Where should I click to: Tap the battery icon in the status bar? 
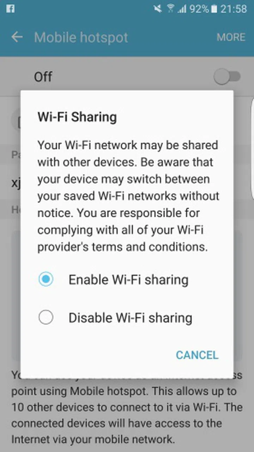click(214, 9)
